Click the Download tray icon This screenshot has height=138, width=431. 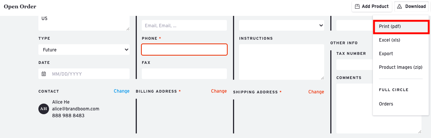click(x=400, y=6)
